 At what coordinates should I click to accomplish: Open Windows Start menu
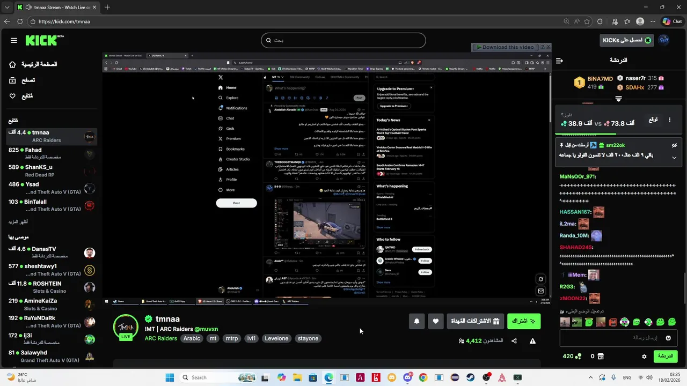pos(170,377)
